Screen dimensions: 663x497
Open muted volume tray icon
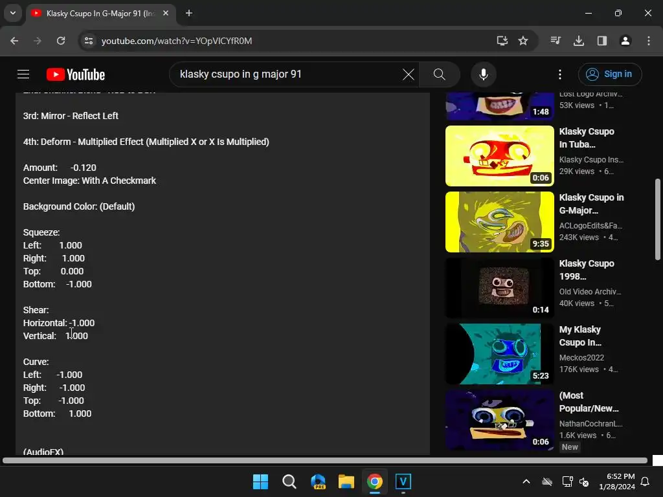pos(584,481)
